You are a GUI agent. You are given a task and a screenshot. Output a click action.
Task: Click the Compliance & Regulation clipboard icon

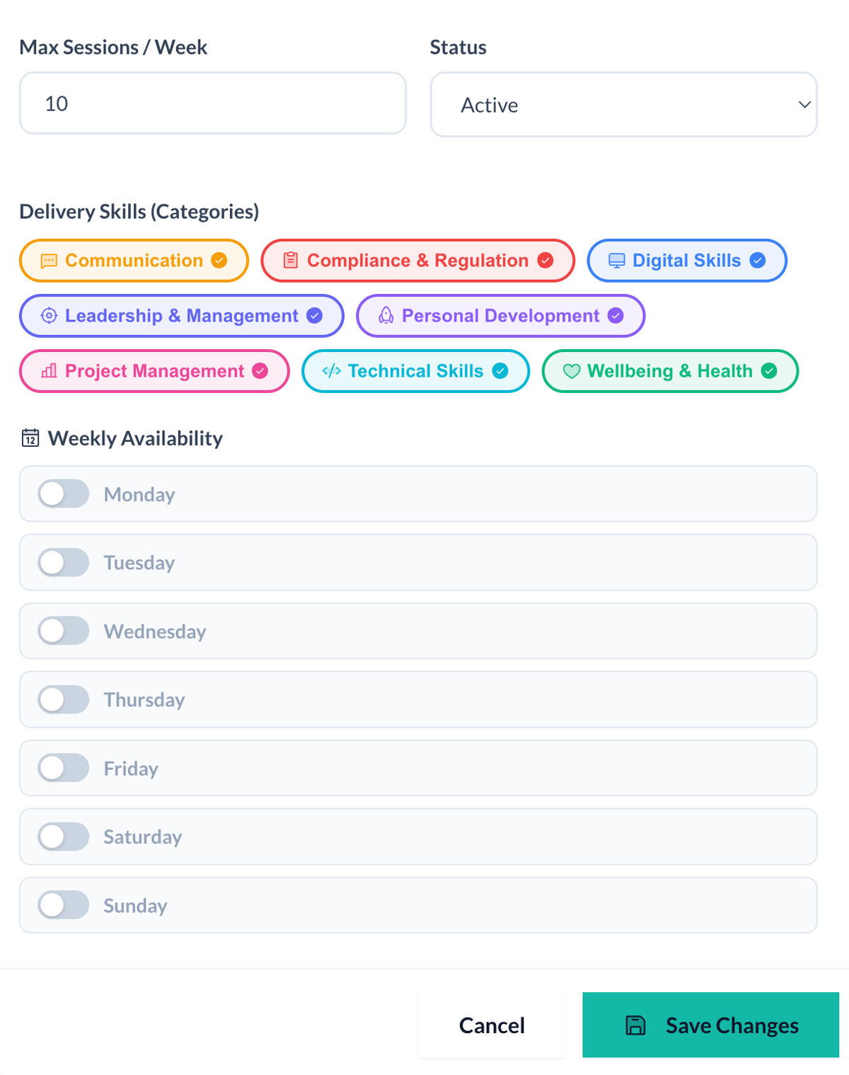(x=291, y=260)
